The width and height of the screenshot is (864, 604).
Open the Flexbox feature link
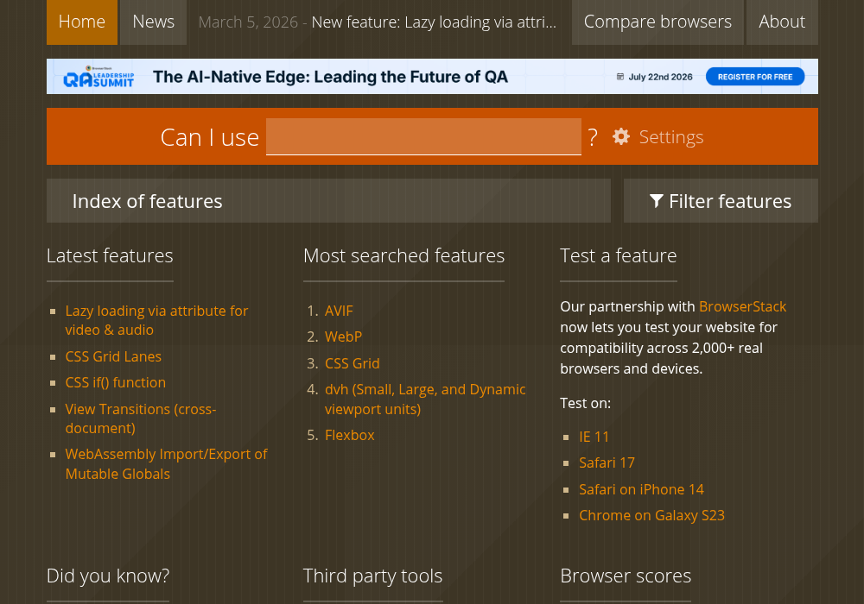pos(349,435)
